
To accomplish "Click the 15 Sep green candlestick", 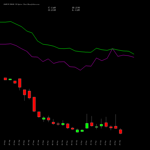I will coord(87,126).
